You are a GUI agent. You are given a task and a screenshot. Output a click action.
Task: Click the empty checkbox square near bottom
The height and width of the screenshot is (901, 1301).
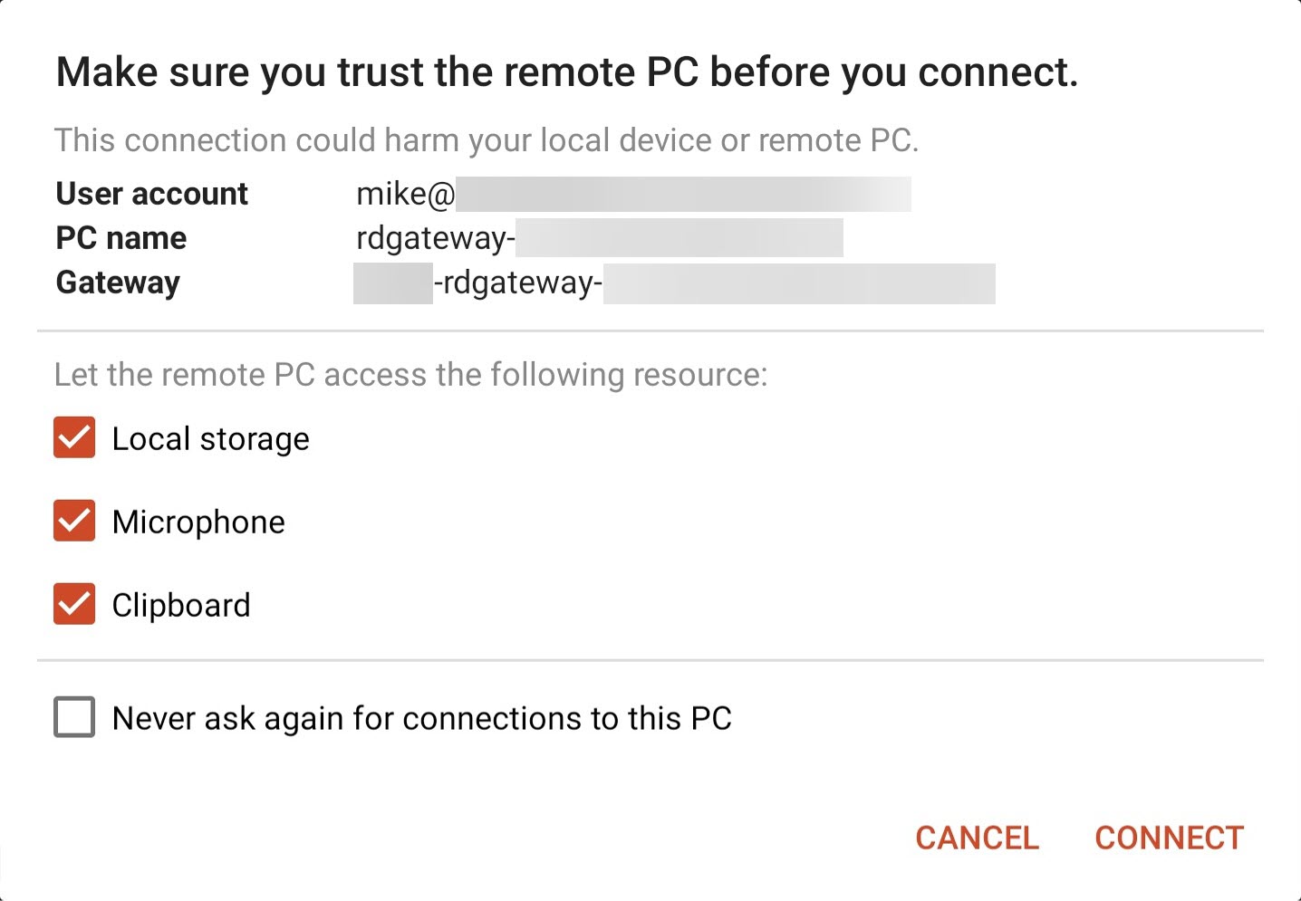click(x=73, y=717)
